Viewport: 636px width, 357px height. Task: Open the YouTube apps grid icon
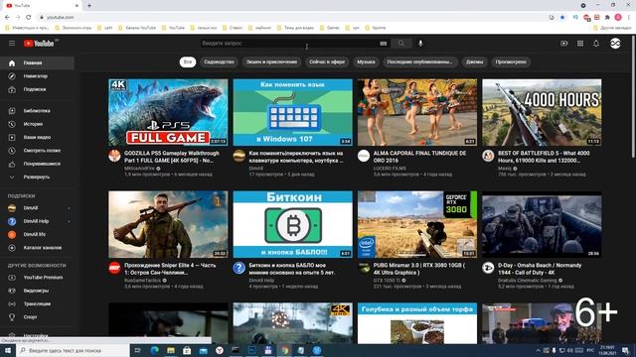pyautogui.click(x=580, y=44)
